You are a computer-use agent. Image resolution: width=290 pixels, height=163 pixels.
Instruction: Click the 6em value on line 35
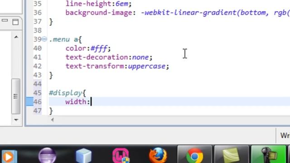point(122,4)
